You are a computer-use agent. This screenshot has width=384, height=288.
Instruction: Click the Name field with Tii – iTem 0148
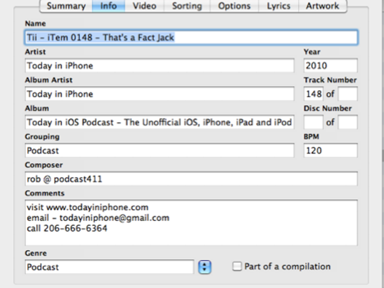tap(191, 37)
